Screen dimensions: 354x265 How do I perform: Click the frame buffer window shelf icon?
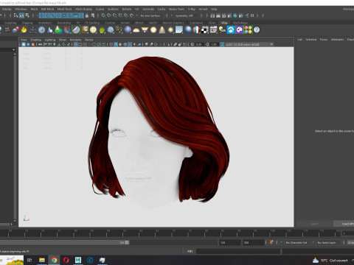(213, 30)
